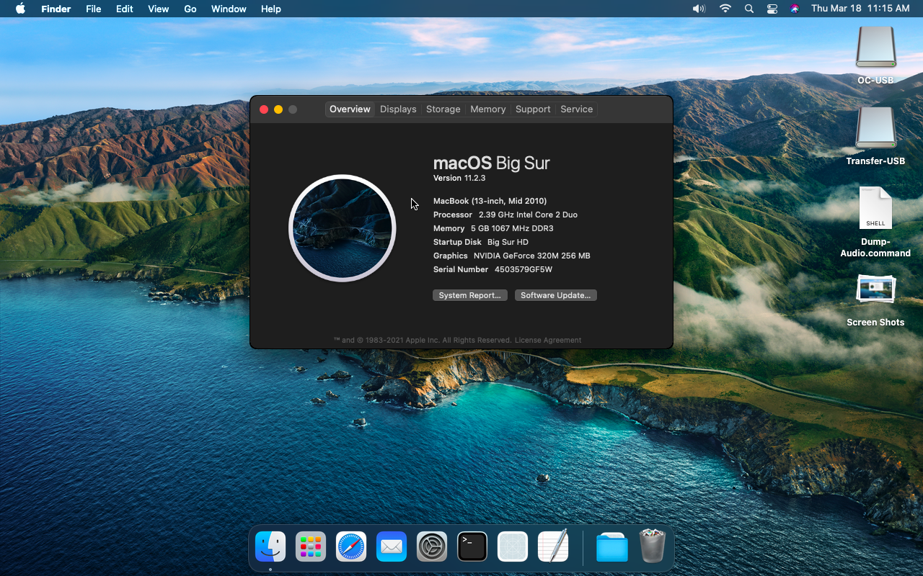The height and width of the screenshot is (576, 923).
Task: Open TextEdit from the Dock
Action: (553, 547)
